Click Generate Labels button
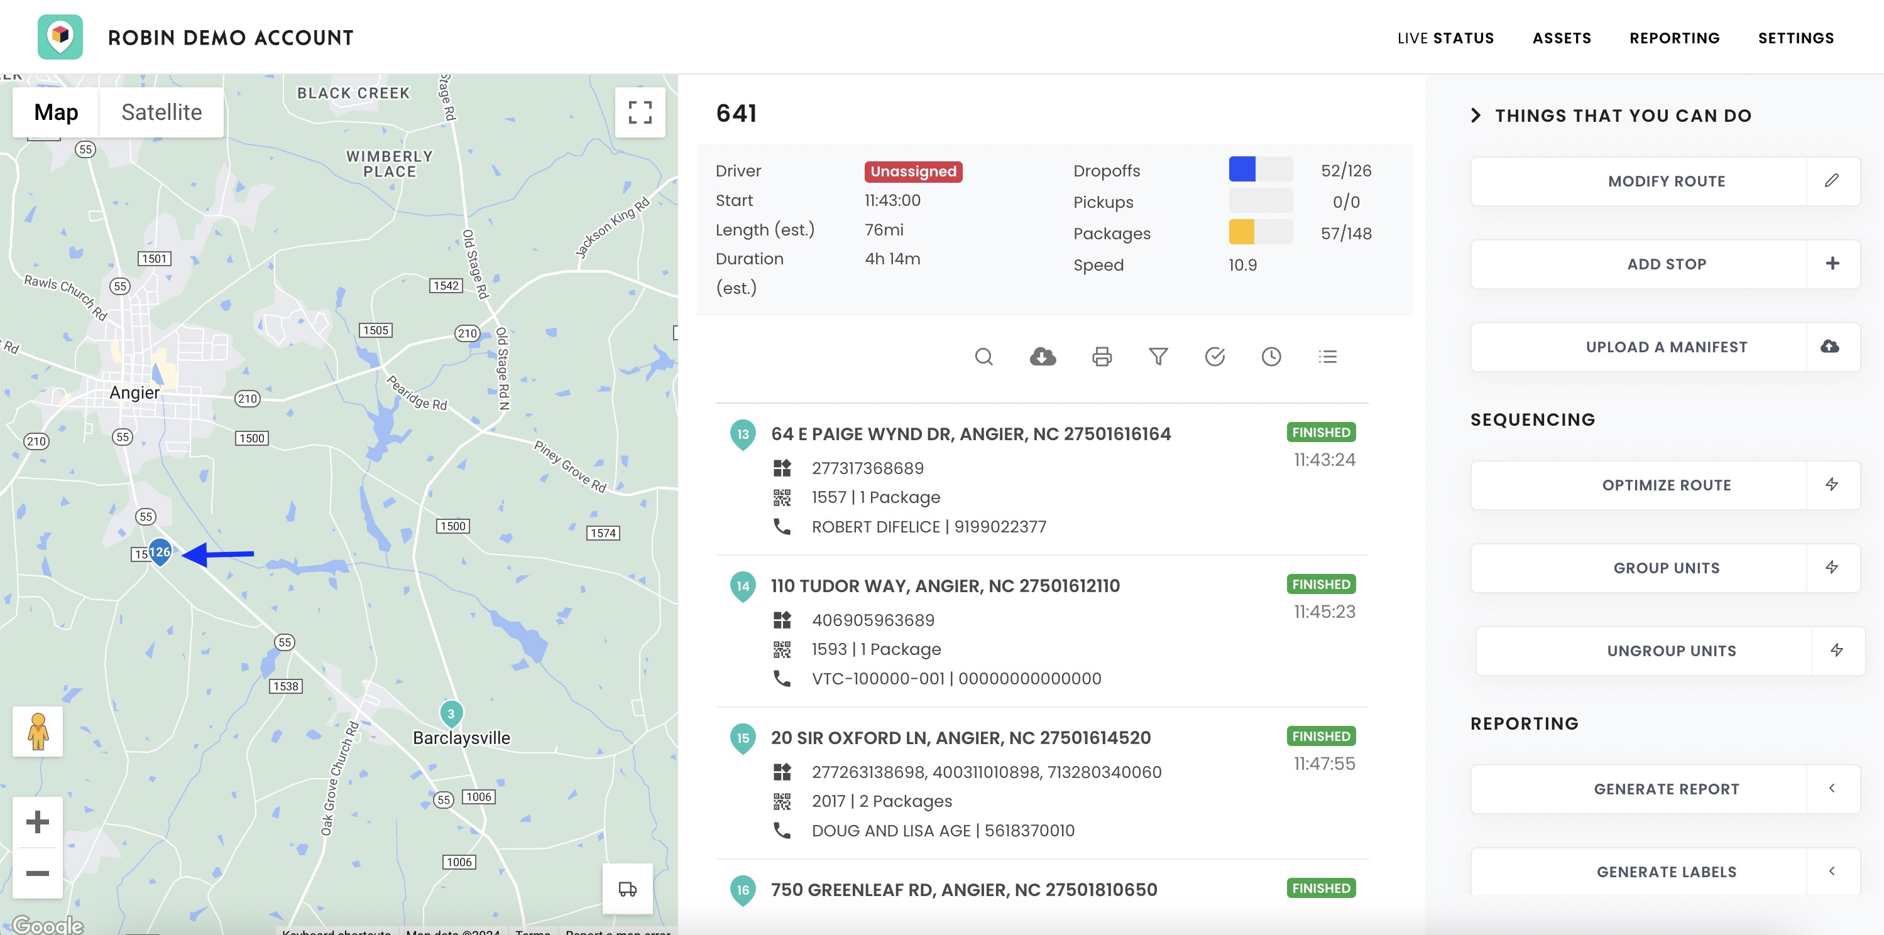The image size is (1884, 935). (1665, 872)
